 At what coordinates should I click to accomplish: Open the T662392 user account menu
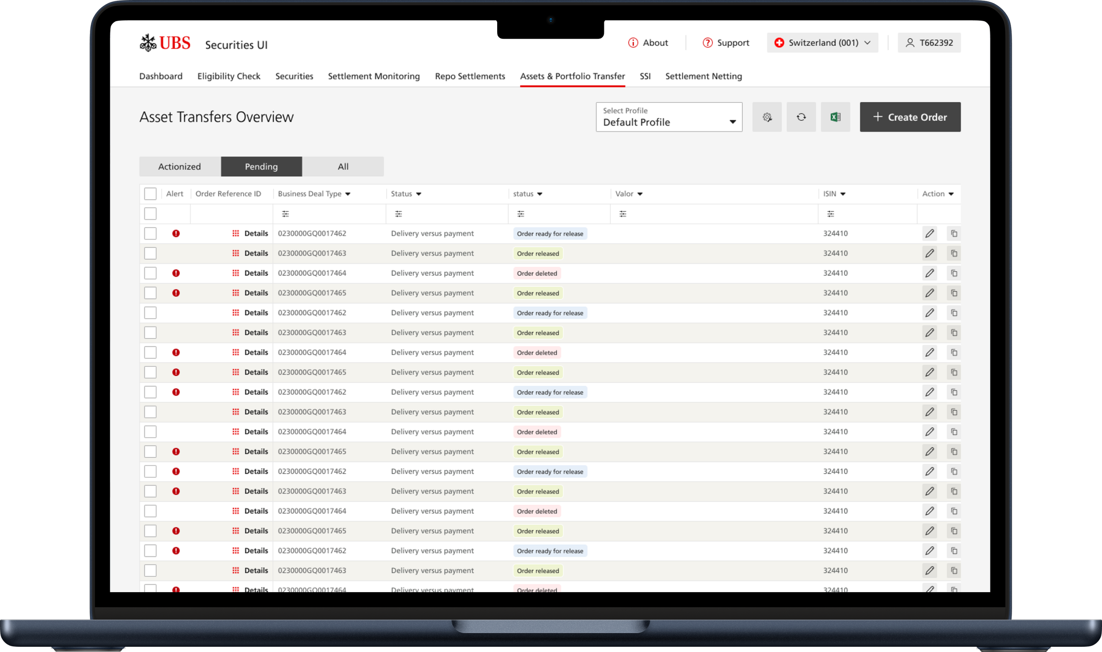click(929, 43)
